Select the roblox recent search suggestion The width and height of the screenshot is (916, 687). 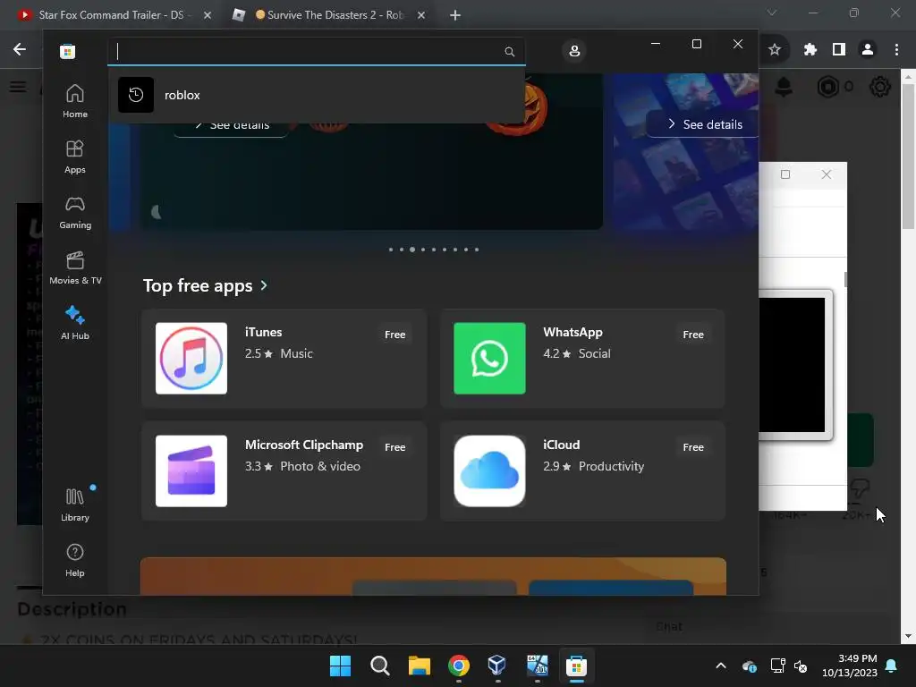click(x=317, y=95)
